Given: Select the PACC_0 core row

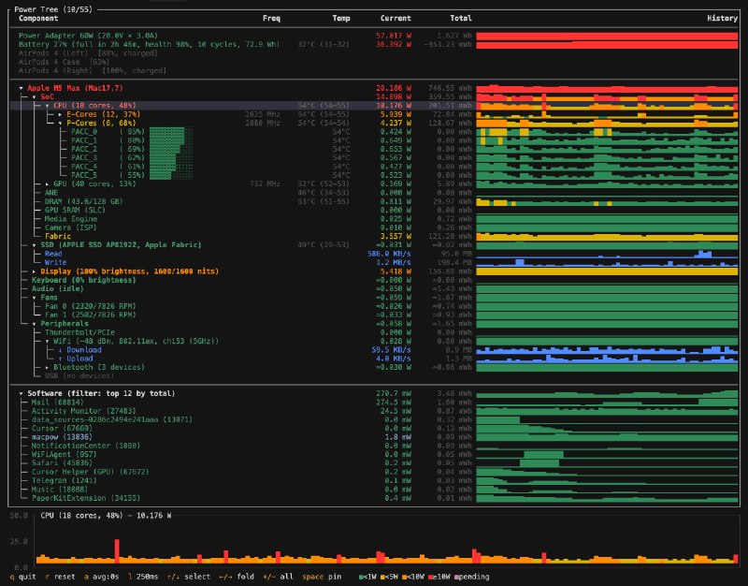Looking at the screenshot, I should click(x=374, y=132).
